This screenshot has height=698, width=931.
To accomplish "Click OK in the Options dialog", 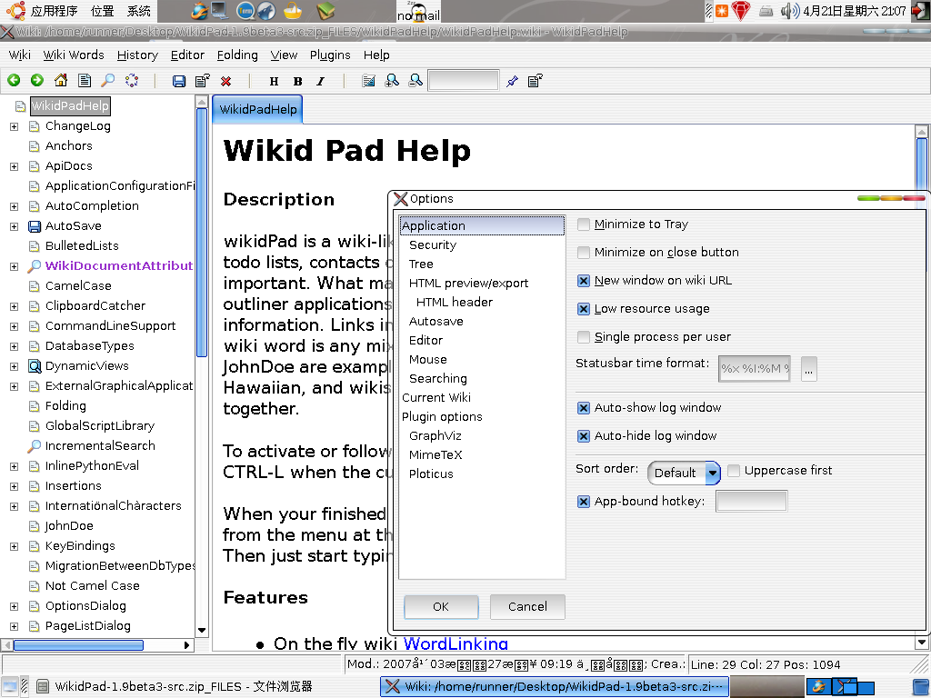I will (x=441, y=606).
